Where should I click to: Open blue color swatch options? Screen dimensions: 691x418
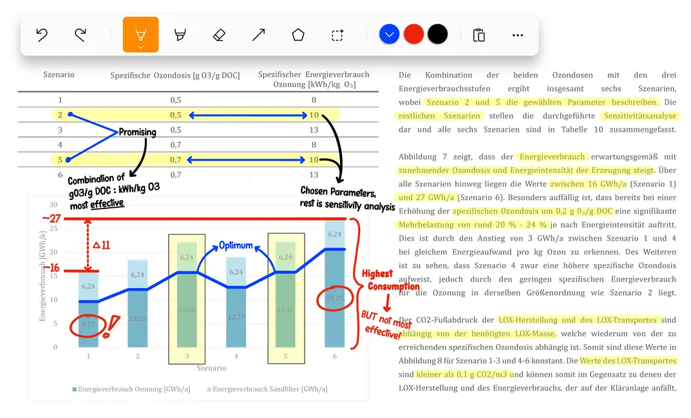(x=389, y=34)
